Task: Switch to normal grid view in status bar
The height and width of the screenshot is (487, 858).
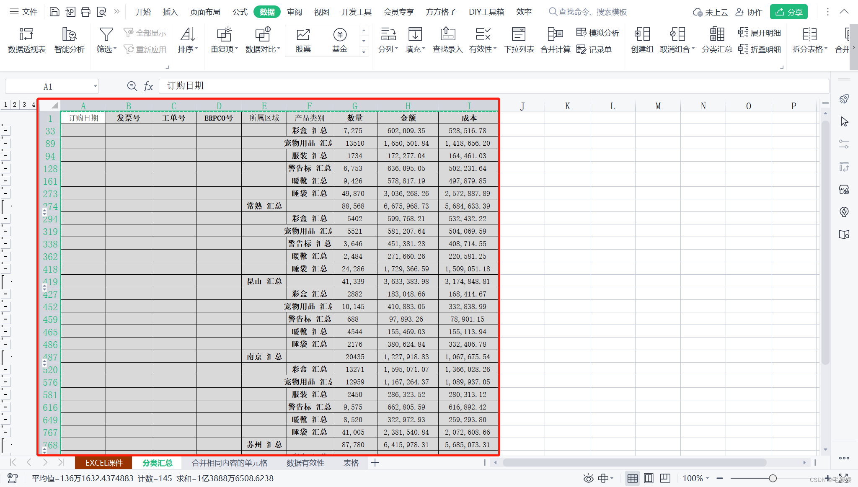Action: point(632,478)
